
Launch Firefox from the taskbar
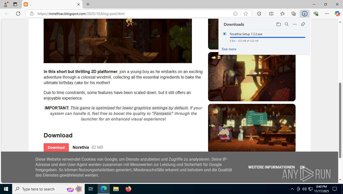point(128,189)
